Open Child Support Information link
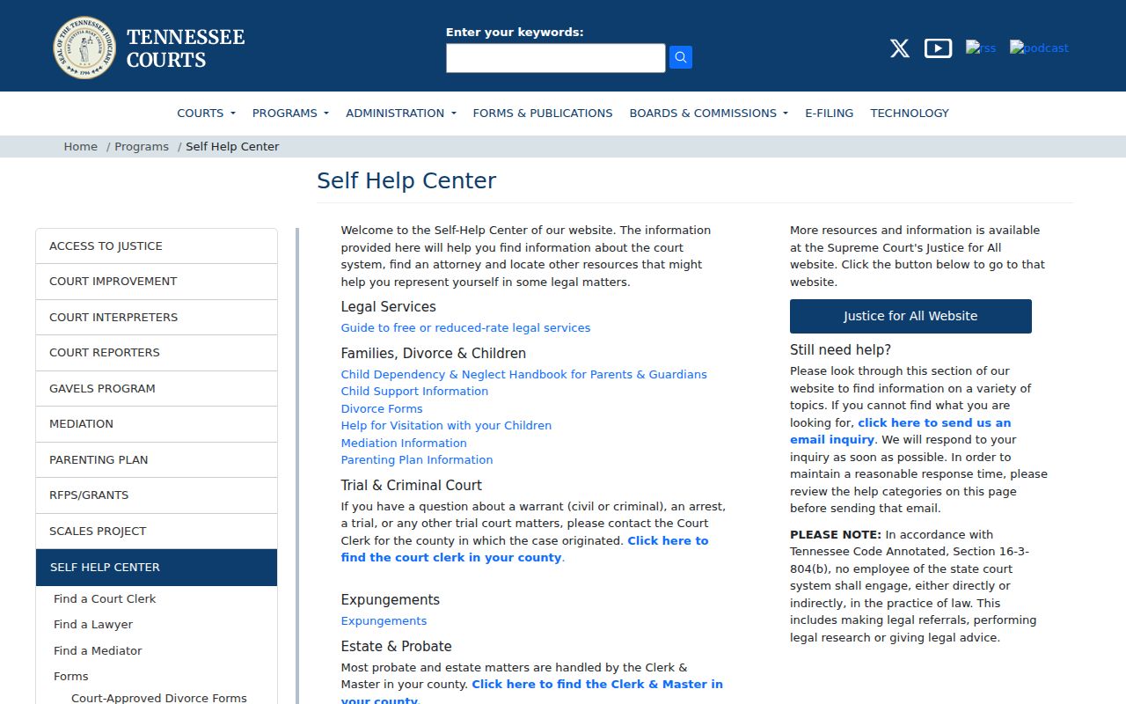 point(414,392)
